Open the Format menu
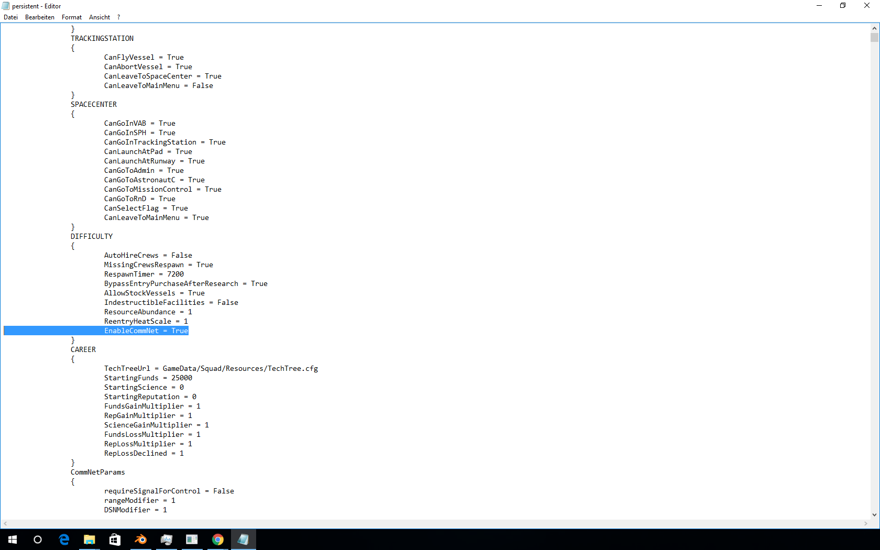The image size is (880, 550). coord(72,17)
